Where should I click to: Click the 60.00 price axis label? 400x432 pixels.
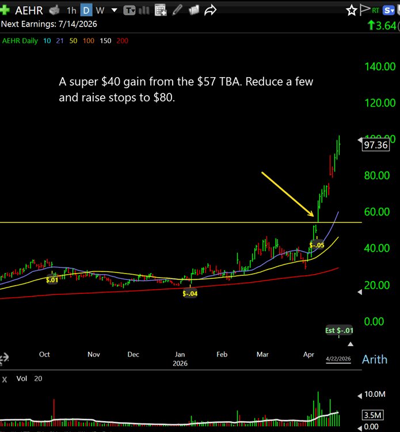point(377,212)
